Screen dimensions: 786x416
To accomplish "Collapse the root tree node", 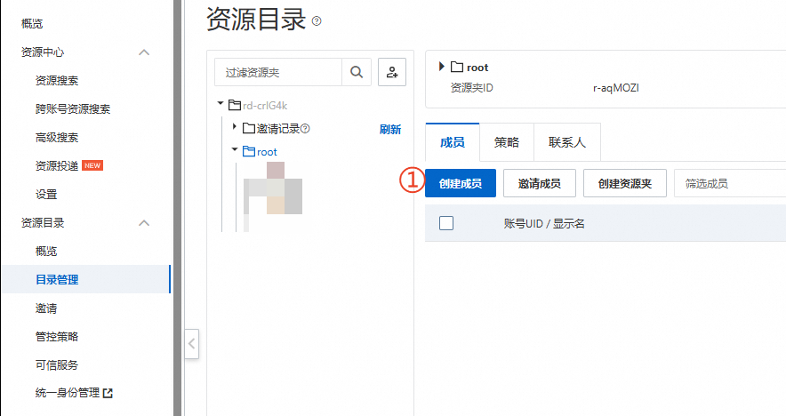I will [x=234, y=149].
